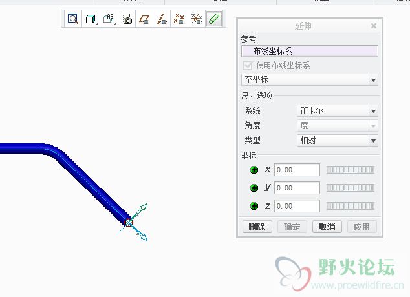This screenshot has height=297, width=410.
Task: Toggle datum point display icon
Action: [x=179, y=19]
